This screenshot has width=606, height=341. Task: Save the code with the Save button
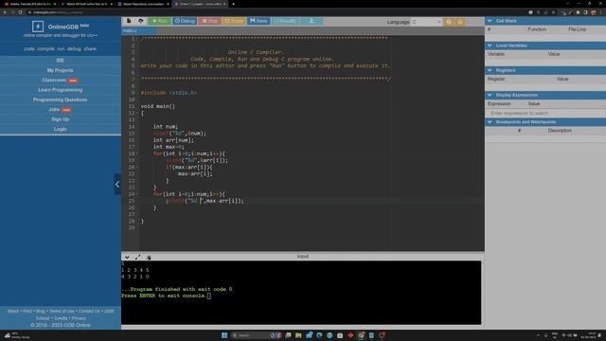(x=258, y=21)
